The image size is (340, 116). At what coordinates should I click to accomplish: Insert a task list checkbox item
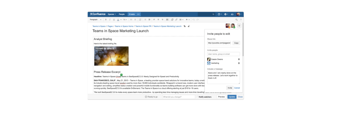pyautogui.click(x=140, y=19)
